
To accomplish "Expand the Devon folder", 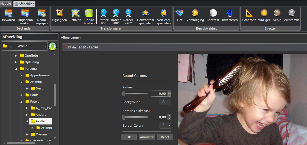I will (x=27, y=88).
